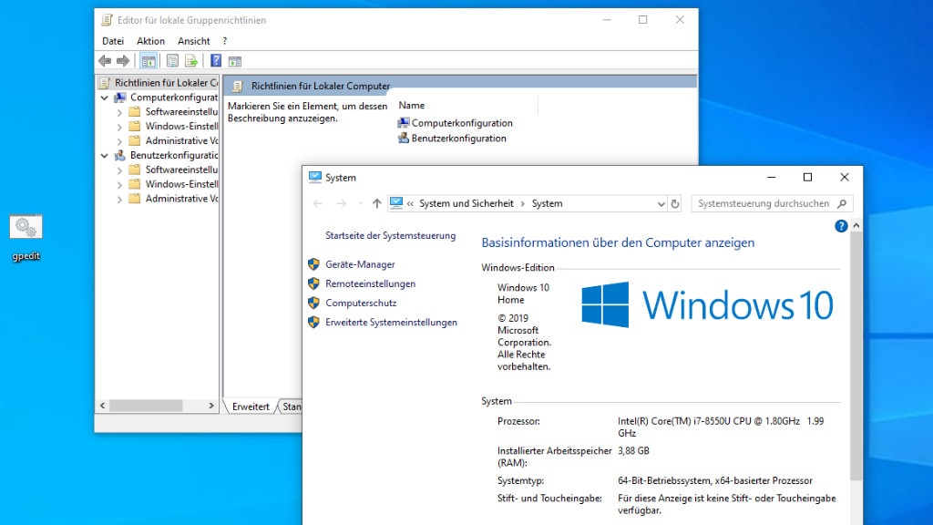Screen dimensions: 933x525
Task: Click the Liste exportieren icon in the toolbar
Action: click(190, 60)
